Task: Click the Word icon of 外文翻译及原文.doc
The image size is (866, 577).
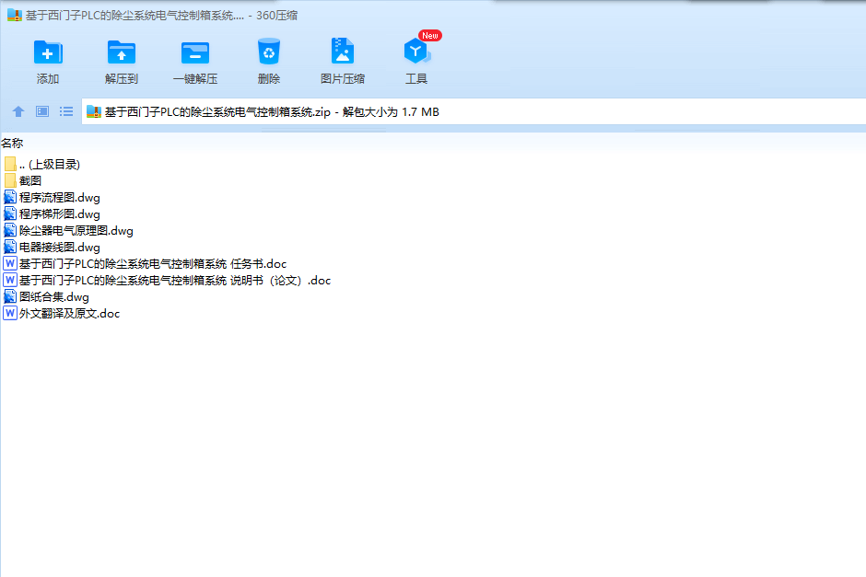Action: tap(10, 313)
